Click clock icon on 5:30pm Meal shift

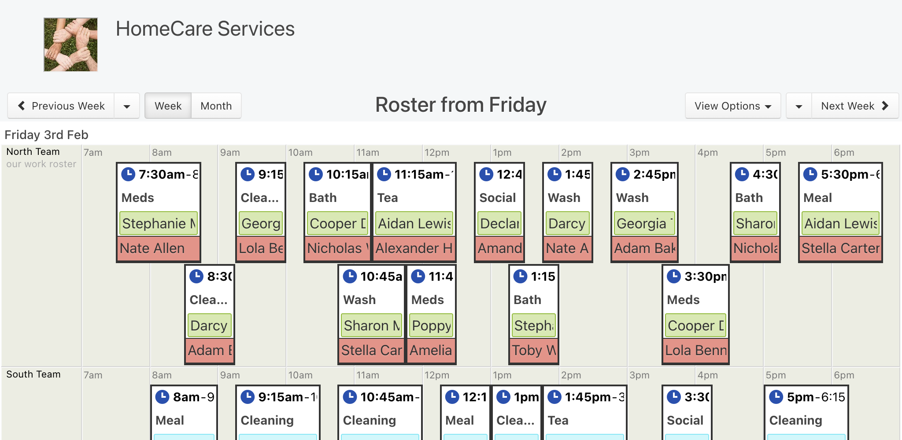[810, 174]
